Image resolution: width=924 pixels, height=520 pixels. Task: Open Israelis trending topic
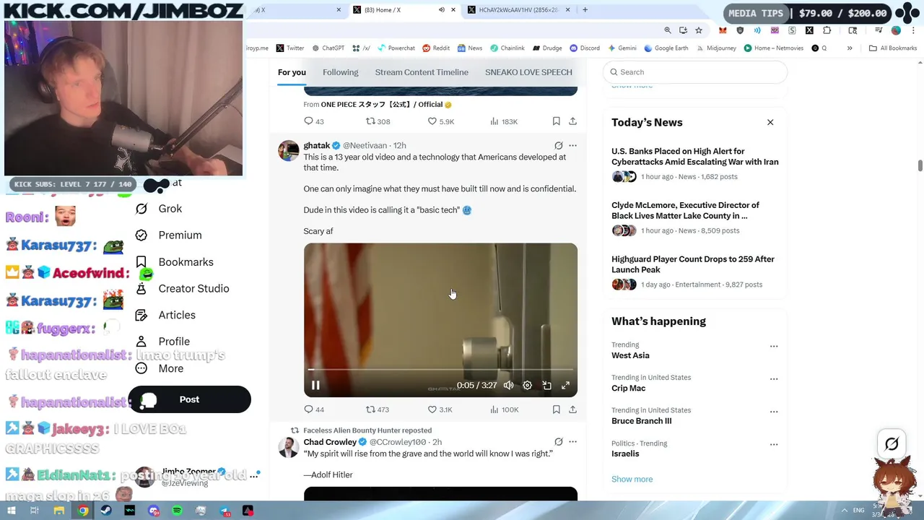[x=625, y=454]
